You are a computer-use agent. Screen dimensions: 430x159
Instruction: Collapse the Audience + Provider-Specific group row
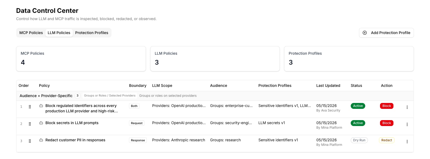(215, 96)
